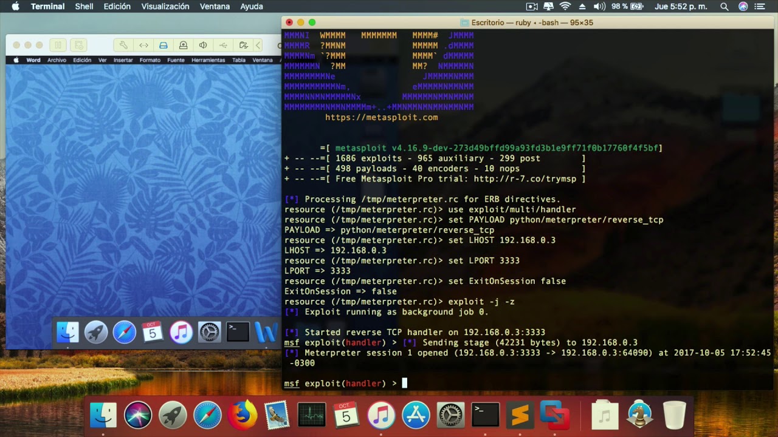
Task: Open Safari in the guest VM dock
Action: (x=125, y=332)
